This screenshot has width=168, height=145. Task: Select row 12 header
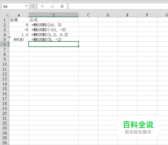[4, 74]
